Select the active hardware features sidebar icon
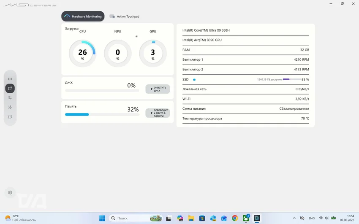Screen dimensions: 359x224 pos(10,89)
